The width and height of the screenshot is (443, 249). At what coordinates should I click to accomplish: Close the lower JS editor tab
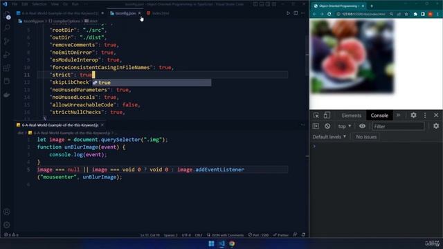click(x=102, y=125)
